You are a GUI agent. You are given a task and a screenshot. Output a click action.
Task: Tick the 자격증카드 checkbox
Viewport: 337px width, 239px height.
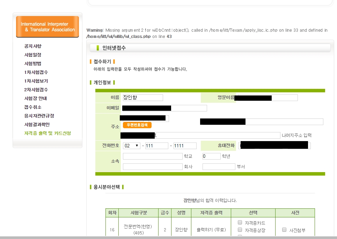tap(240, 222)
